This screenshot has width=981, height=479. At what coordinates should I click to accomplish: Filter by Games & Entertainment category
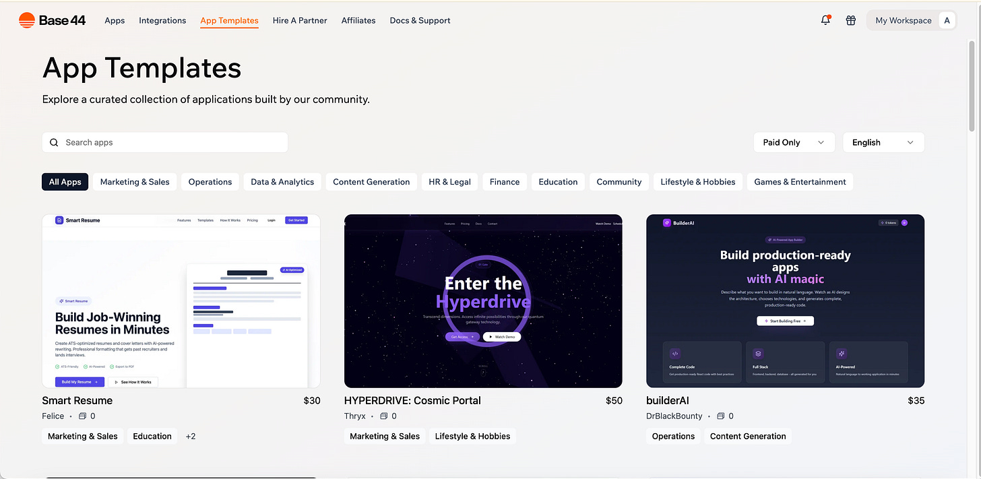[x=800, y=182]
